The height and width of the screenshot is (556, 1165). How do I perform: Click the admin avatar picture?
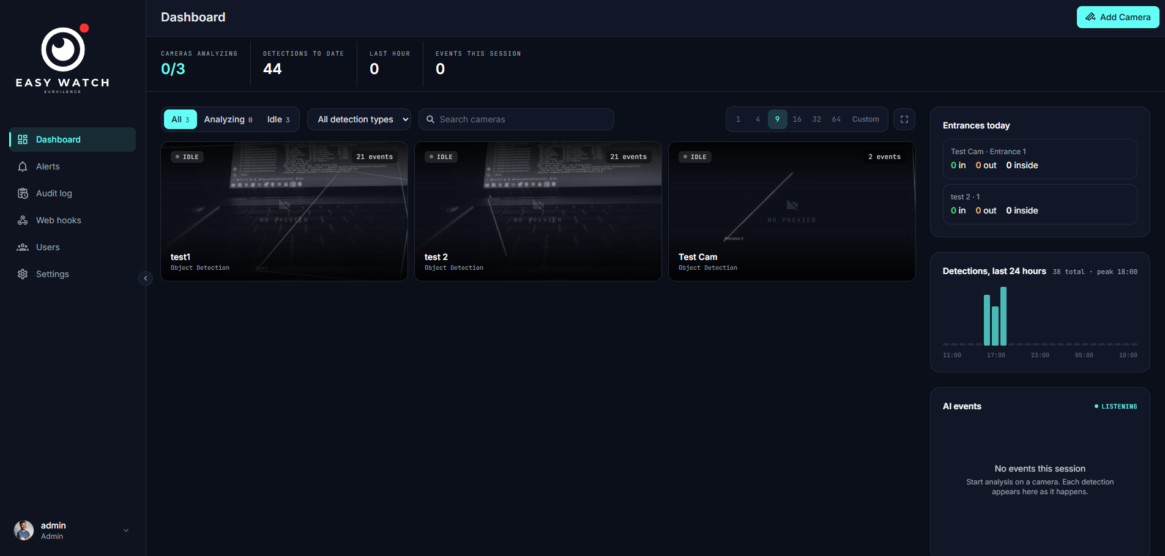point(24,530)
